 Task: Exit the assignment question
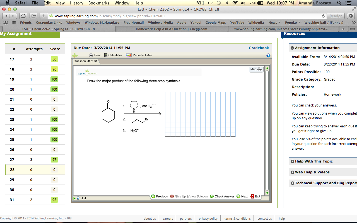coord(255,197)
